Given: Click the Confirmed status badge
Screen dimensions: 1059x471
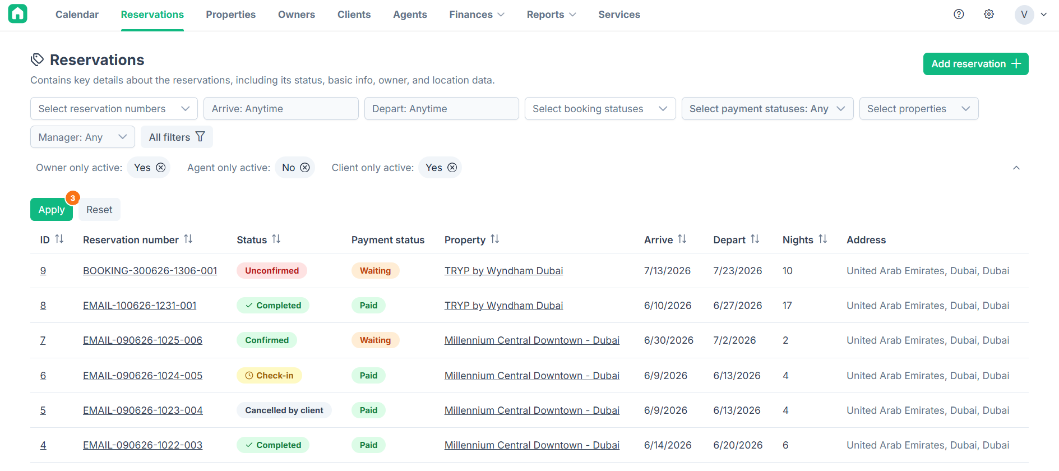Looking at the screenshot, I should pos(267,340).
